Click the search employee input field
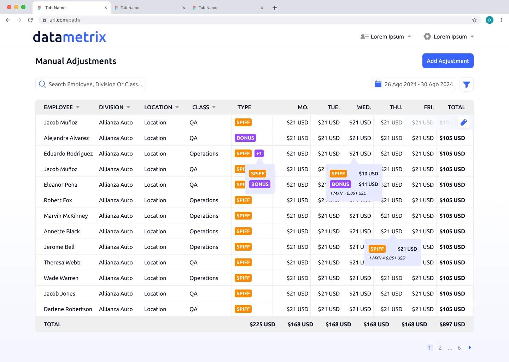Screen dimensions: 509x362 (90, 84)
